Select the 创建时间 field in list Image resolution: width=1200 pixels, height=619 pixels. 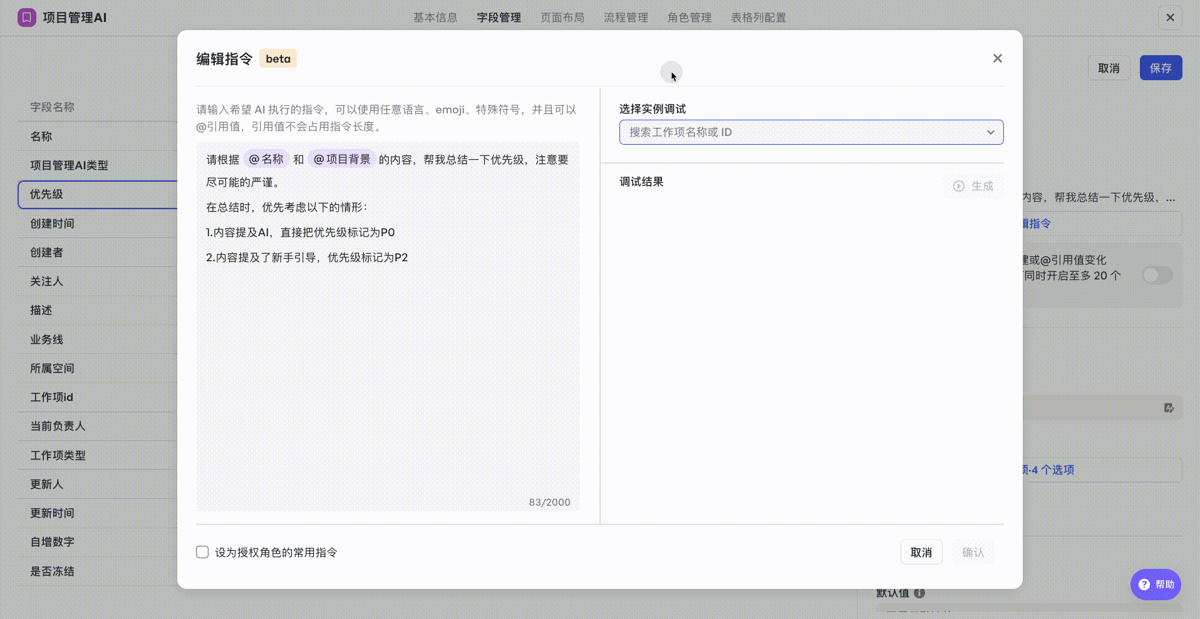[53, 224]
